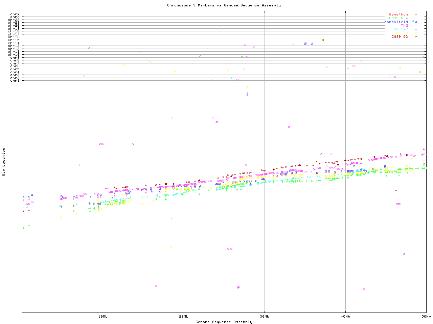Click the yellow WI RH star marker in legend
Screen dimensions: 433x324
click(416, 33)
